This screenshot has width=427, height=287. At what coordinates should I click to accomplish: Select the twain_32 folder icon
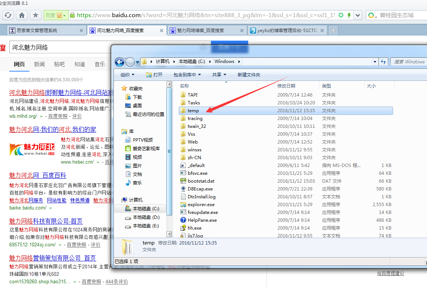pos(183,126)
